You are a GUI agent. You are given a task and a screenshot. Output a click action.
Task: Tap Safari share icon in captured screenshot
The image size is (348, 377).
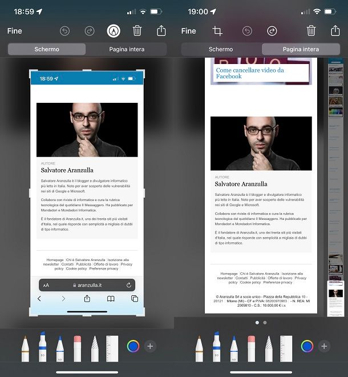point(87,299)
